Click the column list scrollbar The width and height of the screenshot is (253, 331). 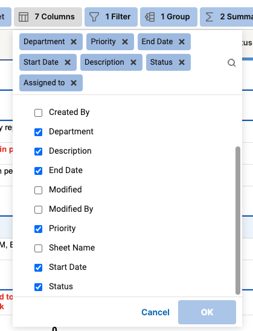(238, 220)
